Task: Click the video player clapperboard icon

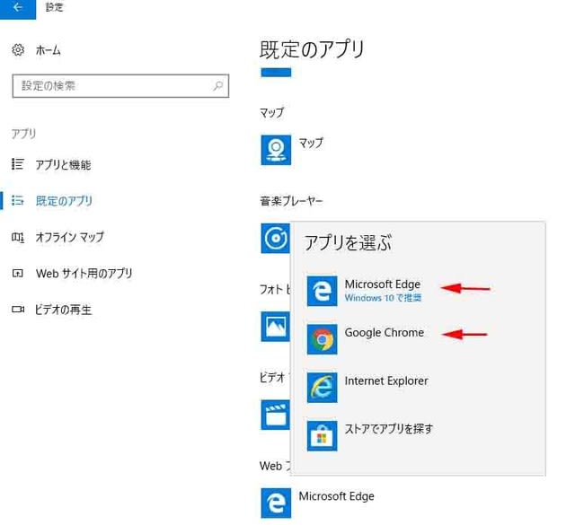Action: (x=276, y=415)
